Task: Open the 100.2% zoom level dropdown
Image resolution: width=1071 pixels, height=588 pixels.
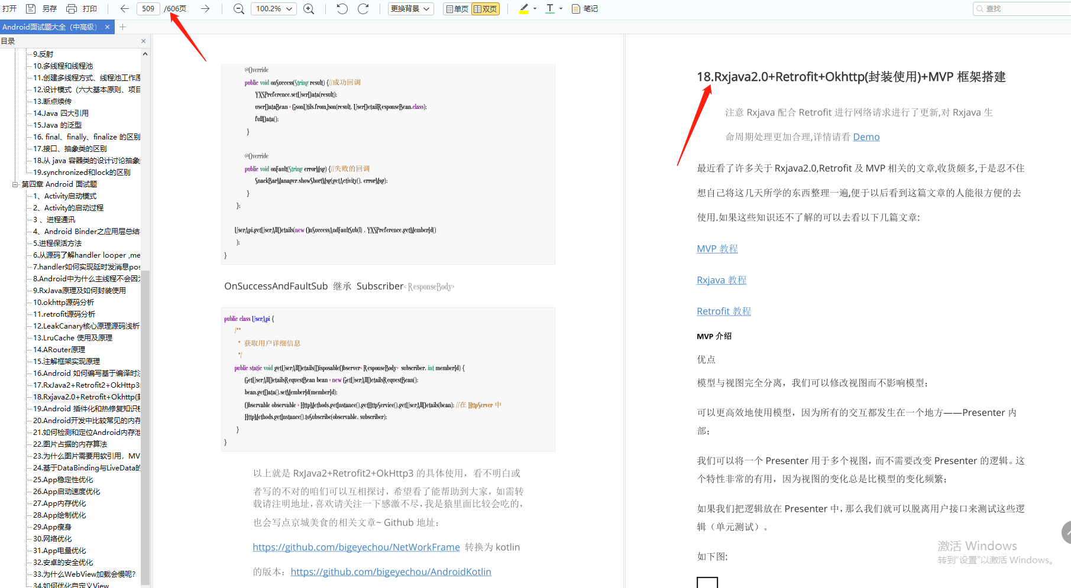Action: tap(274, 9)
